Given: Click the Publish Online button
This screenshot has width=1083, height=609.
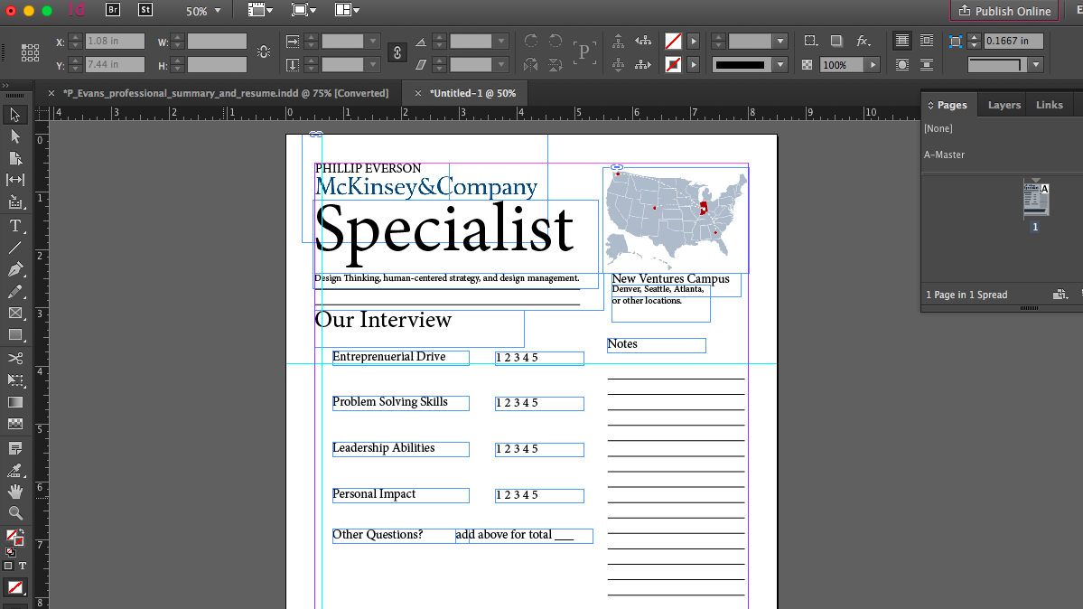Looking at the screenshot, I should point(1004,11).
